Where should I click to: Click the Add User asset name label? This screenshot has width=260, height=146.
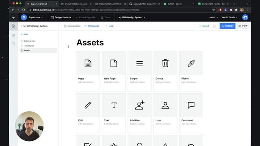coord(135,120)
